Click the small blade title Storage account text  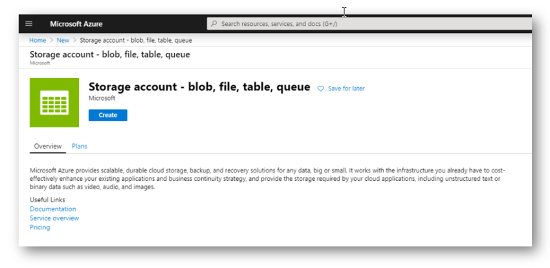110,55
